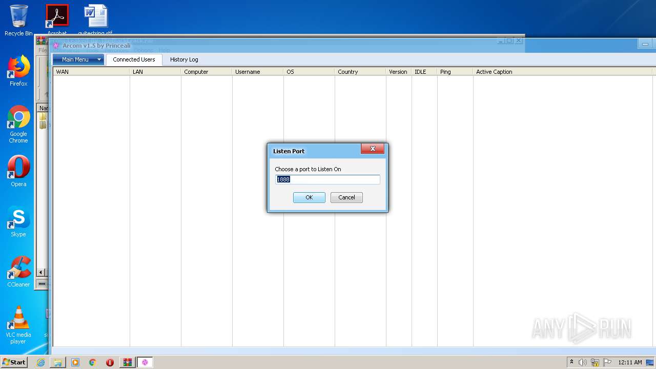Sort by Username column header
Screen dimensions: 656x369
point(258,72)
